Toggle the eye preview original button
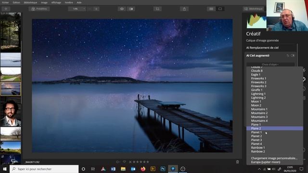Viewport: 308px width, 173px height. click(122, 9)
